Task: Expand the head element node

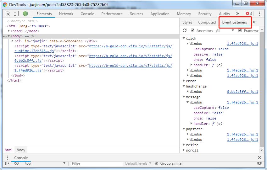Action: click(9, 31)
